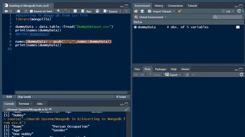Open the Viewer tab

pyautogui.click(x=185, y=69)
